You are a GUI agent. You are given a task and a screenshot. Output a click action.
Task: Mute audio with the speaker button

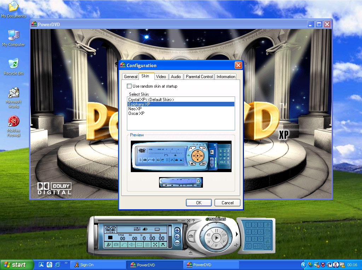coord(177,236)
